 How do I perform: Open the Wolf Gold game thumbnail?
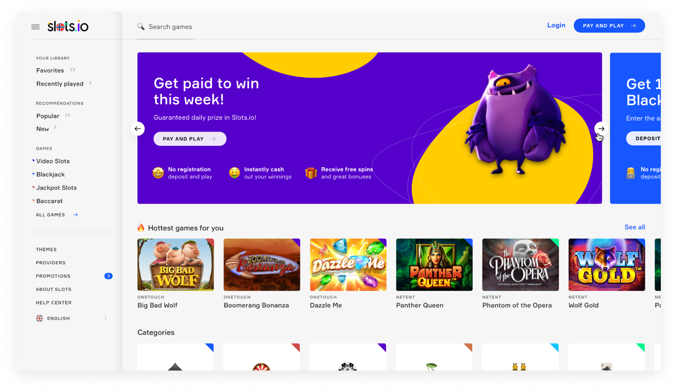[607, 265]
